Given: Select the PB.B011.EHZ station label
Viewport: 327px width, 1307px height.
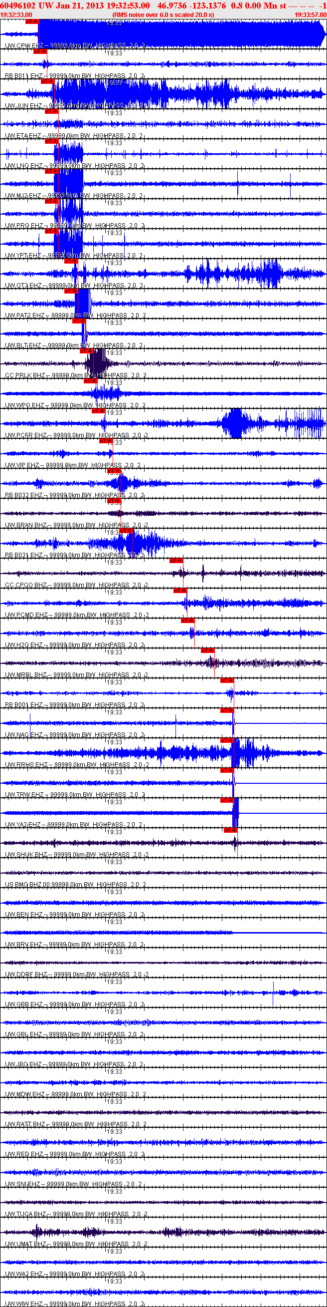Looking at the screenshot, I should (24, 75).
